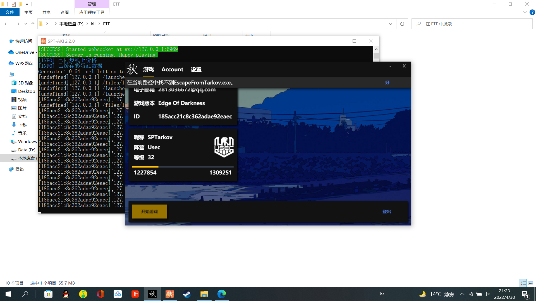Click 本地磁盘 (E:) in address path

(71, 24)
